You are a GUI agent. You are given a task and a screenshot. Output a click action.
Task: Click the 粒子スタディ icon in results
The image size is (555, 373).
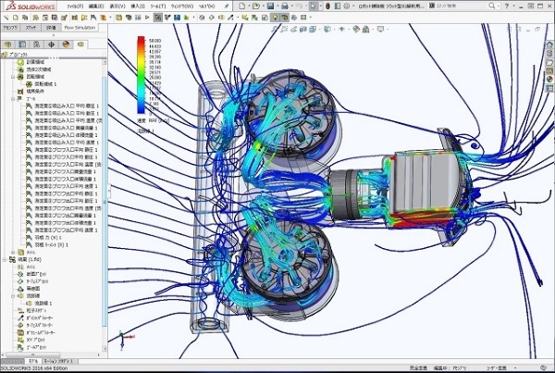21,310
